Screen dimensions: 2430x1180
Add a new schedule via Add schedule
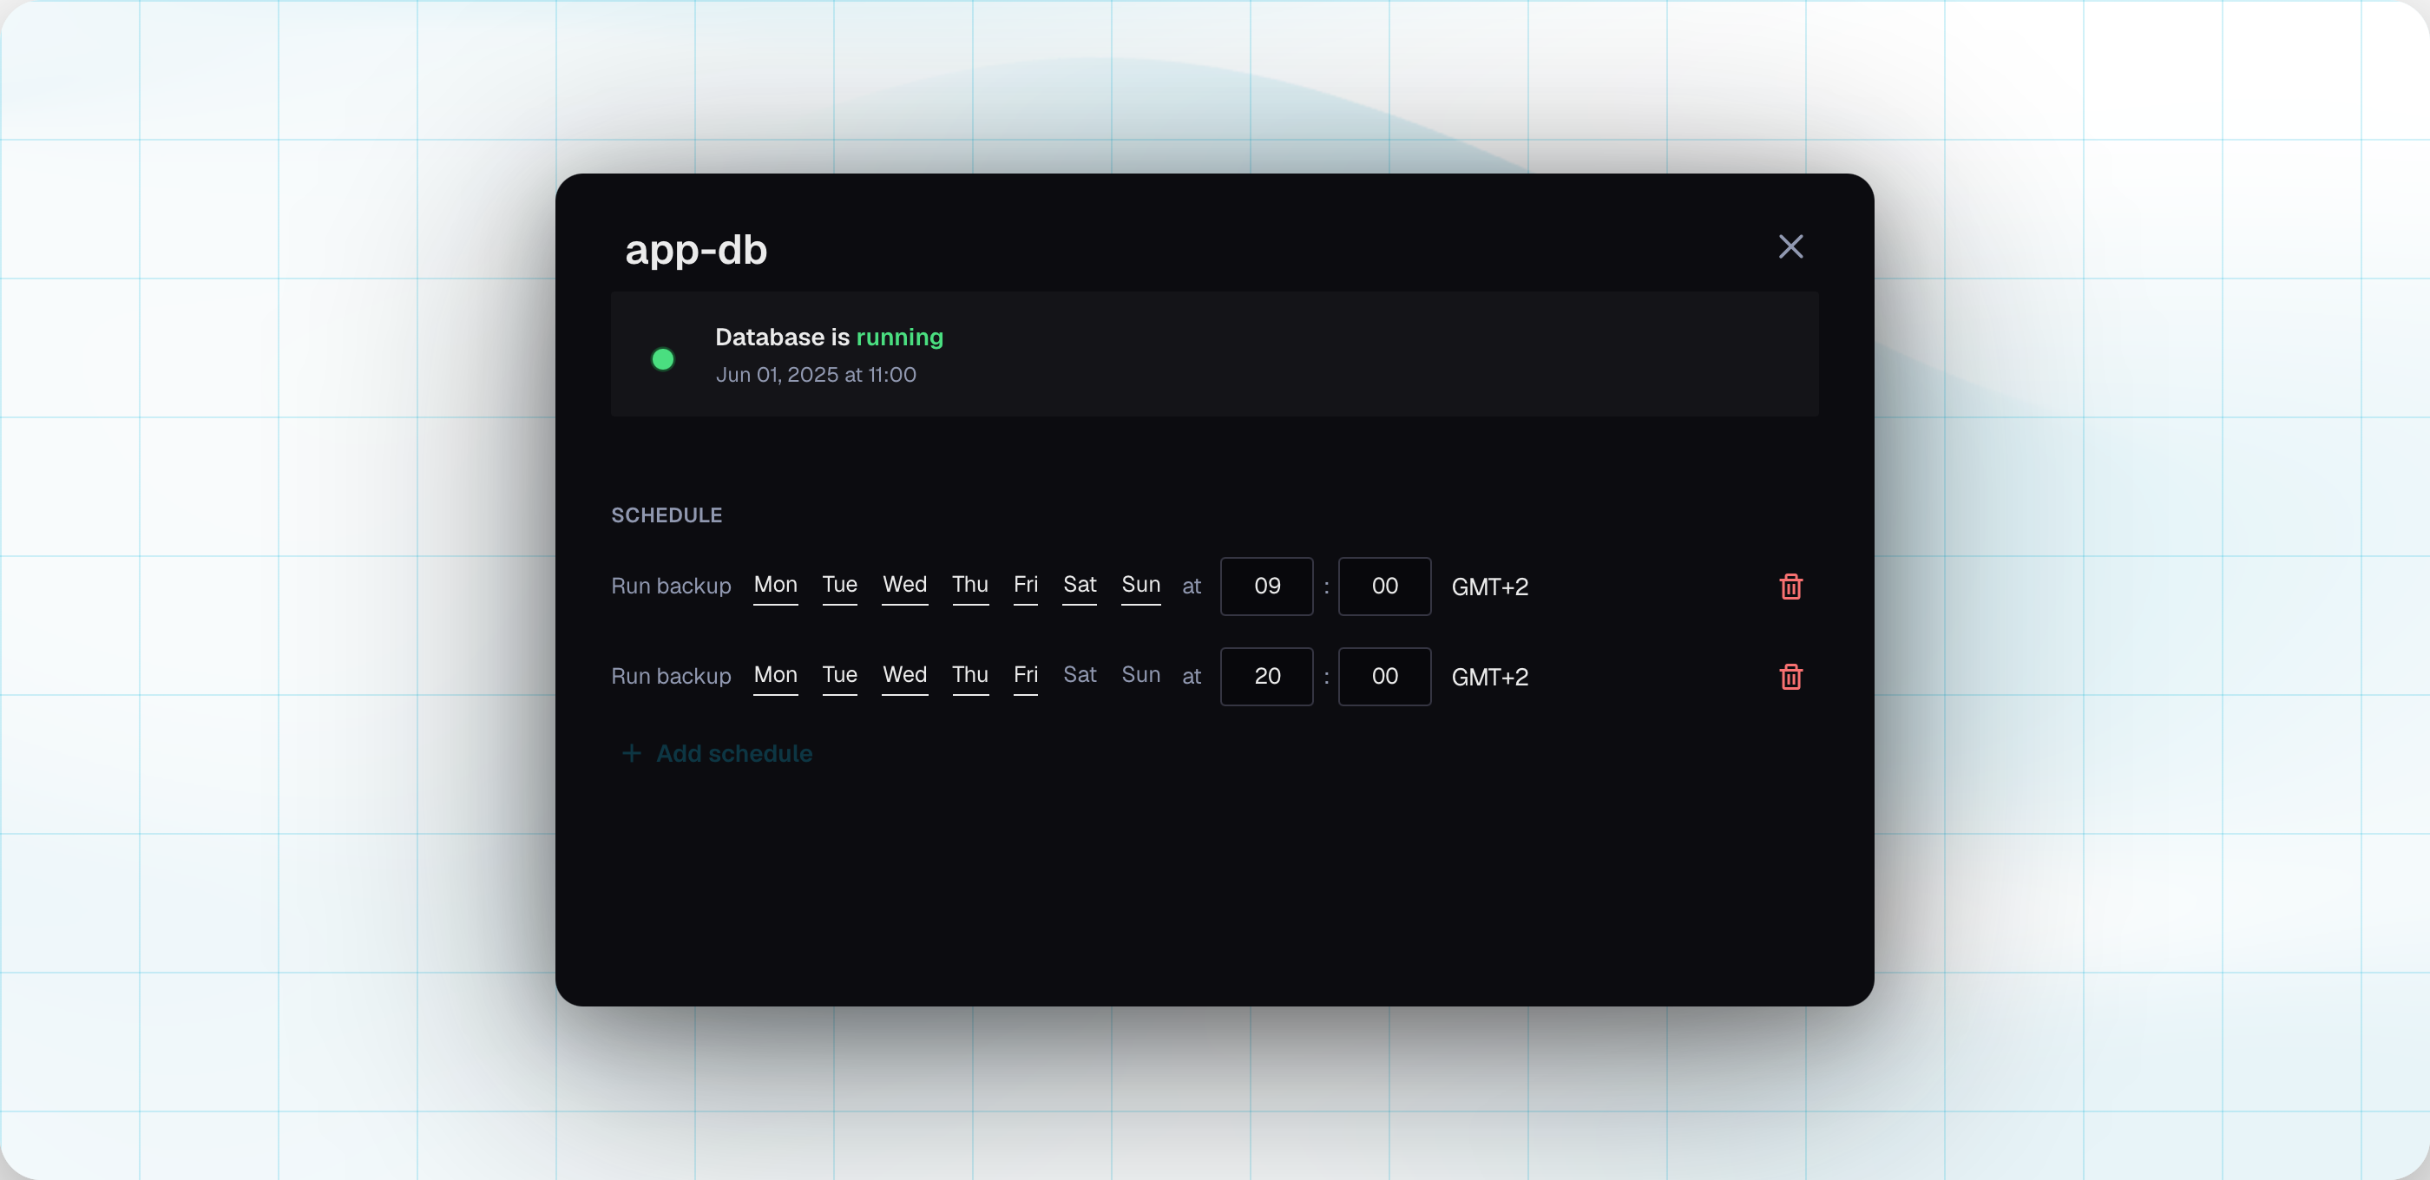(x=717, y=753)
